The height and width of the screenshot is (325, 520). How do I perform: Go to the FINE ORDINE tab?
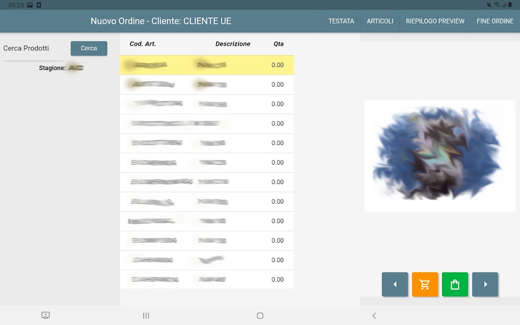tap(495, 21)
